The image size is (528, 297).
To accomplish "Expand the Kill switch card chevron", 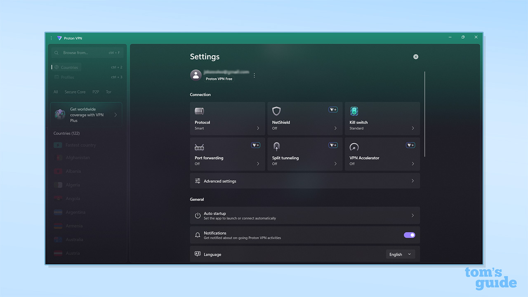I will 413,128.
